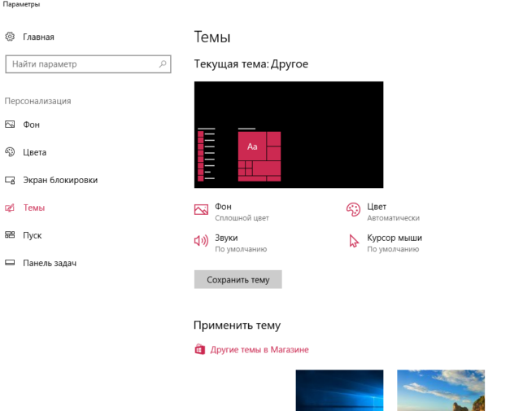The width and height of the screenshot is (523, 411).
Task: Click the Фон picture icon under preview
Action: [201, 210]
